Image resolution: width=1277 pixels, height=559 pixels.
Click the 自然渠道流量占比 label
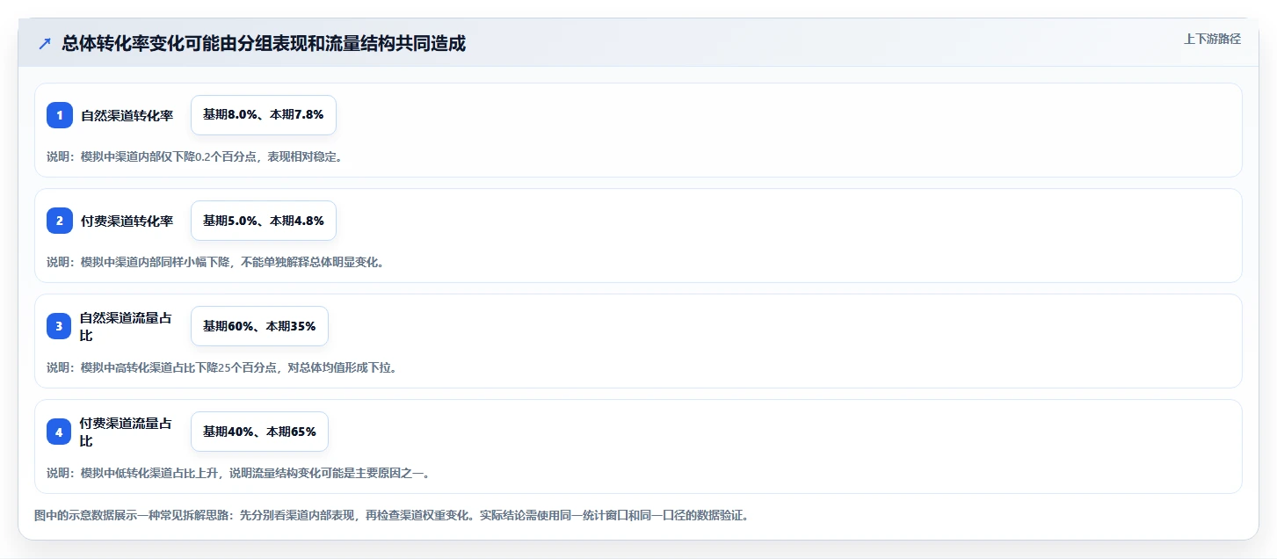pos(125,326)
